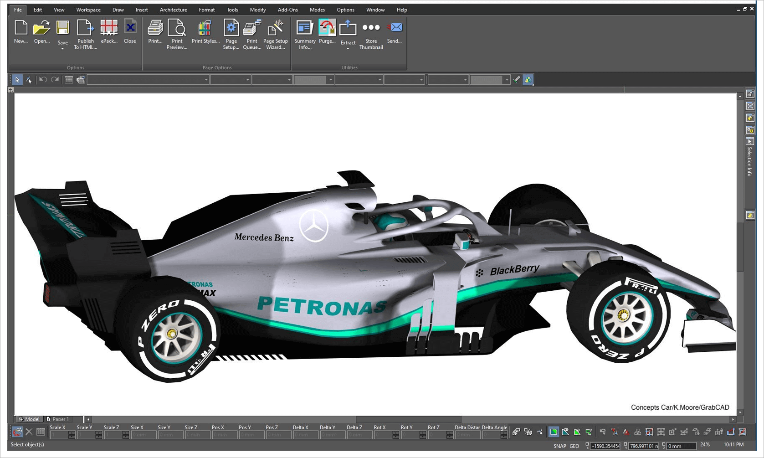Click the New document icon
This screenshot has height=458, width=764.
pos(21,28)
